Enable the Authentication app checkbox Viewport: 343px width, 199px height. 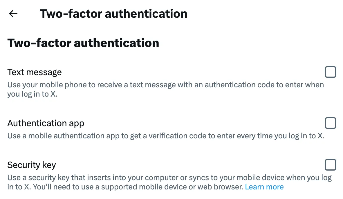point(330,123)
